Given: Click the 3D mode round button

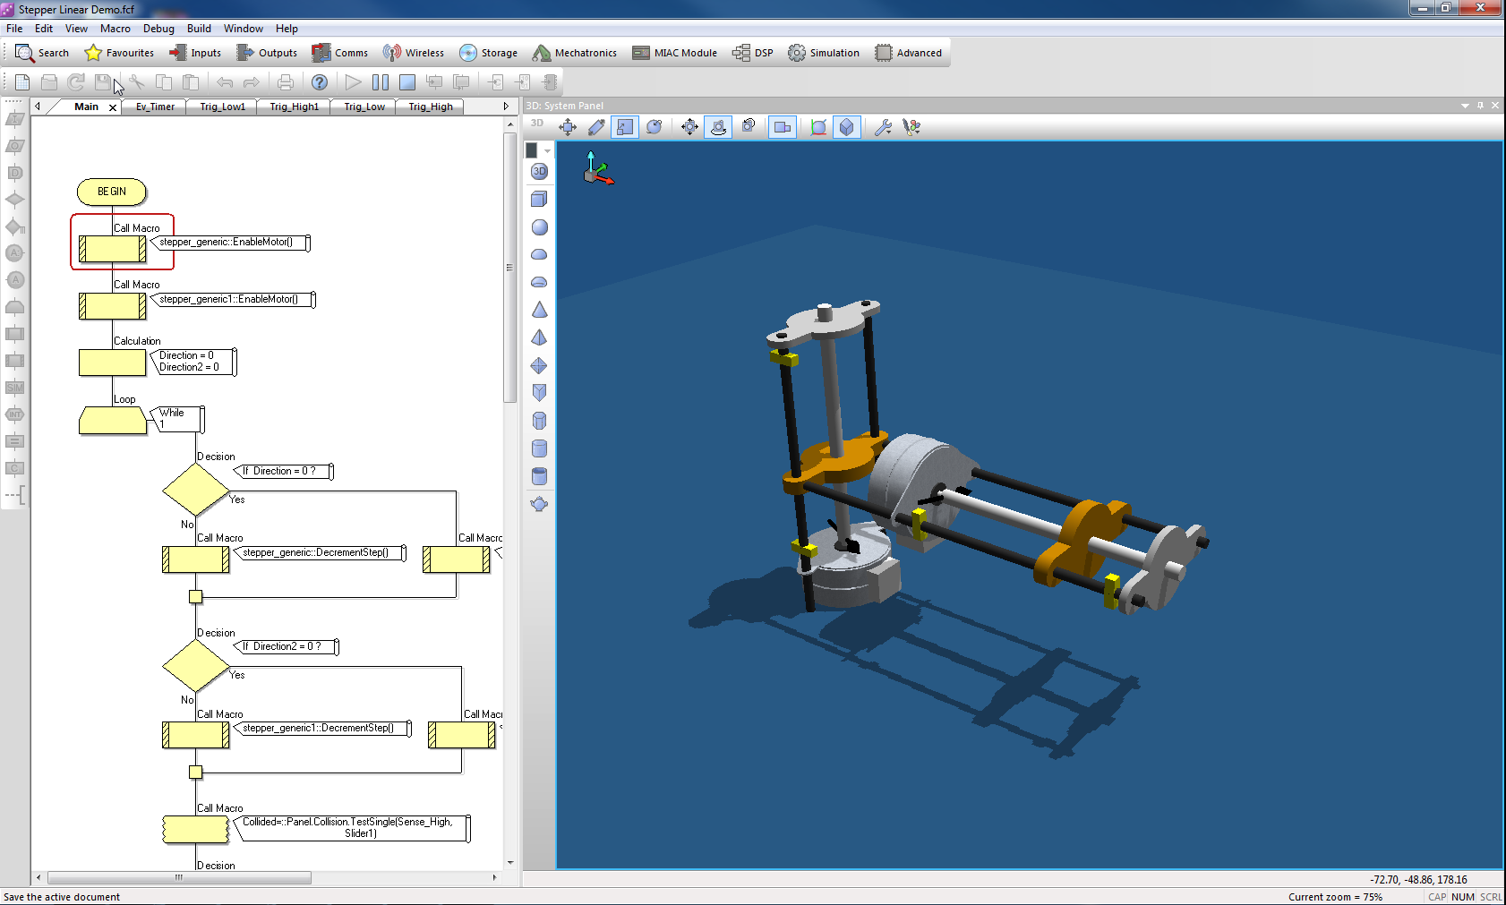Looking at the screenshot, I should [539, 171].
